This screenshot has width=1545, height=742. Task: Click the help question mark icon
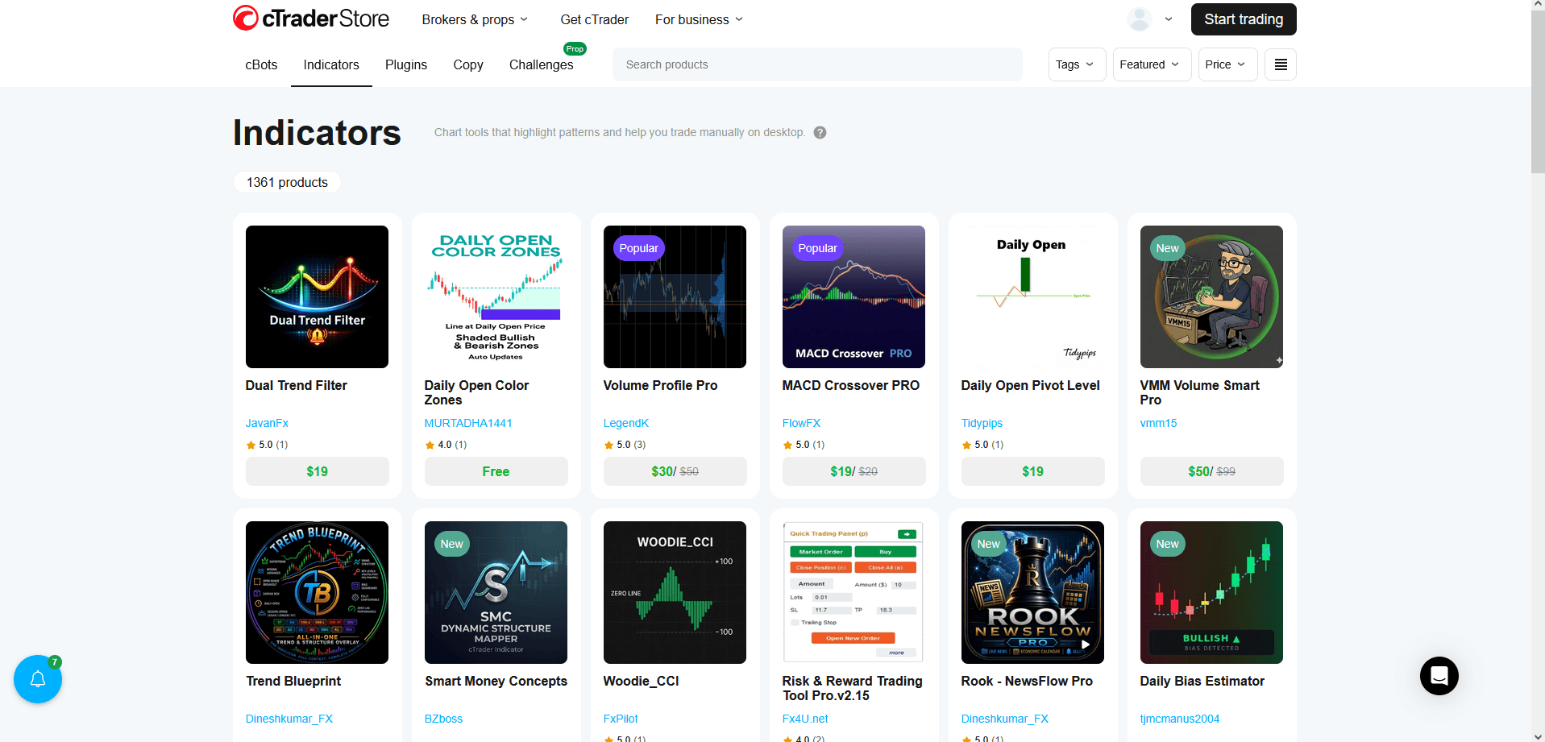point(820,133)
